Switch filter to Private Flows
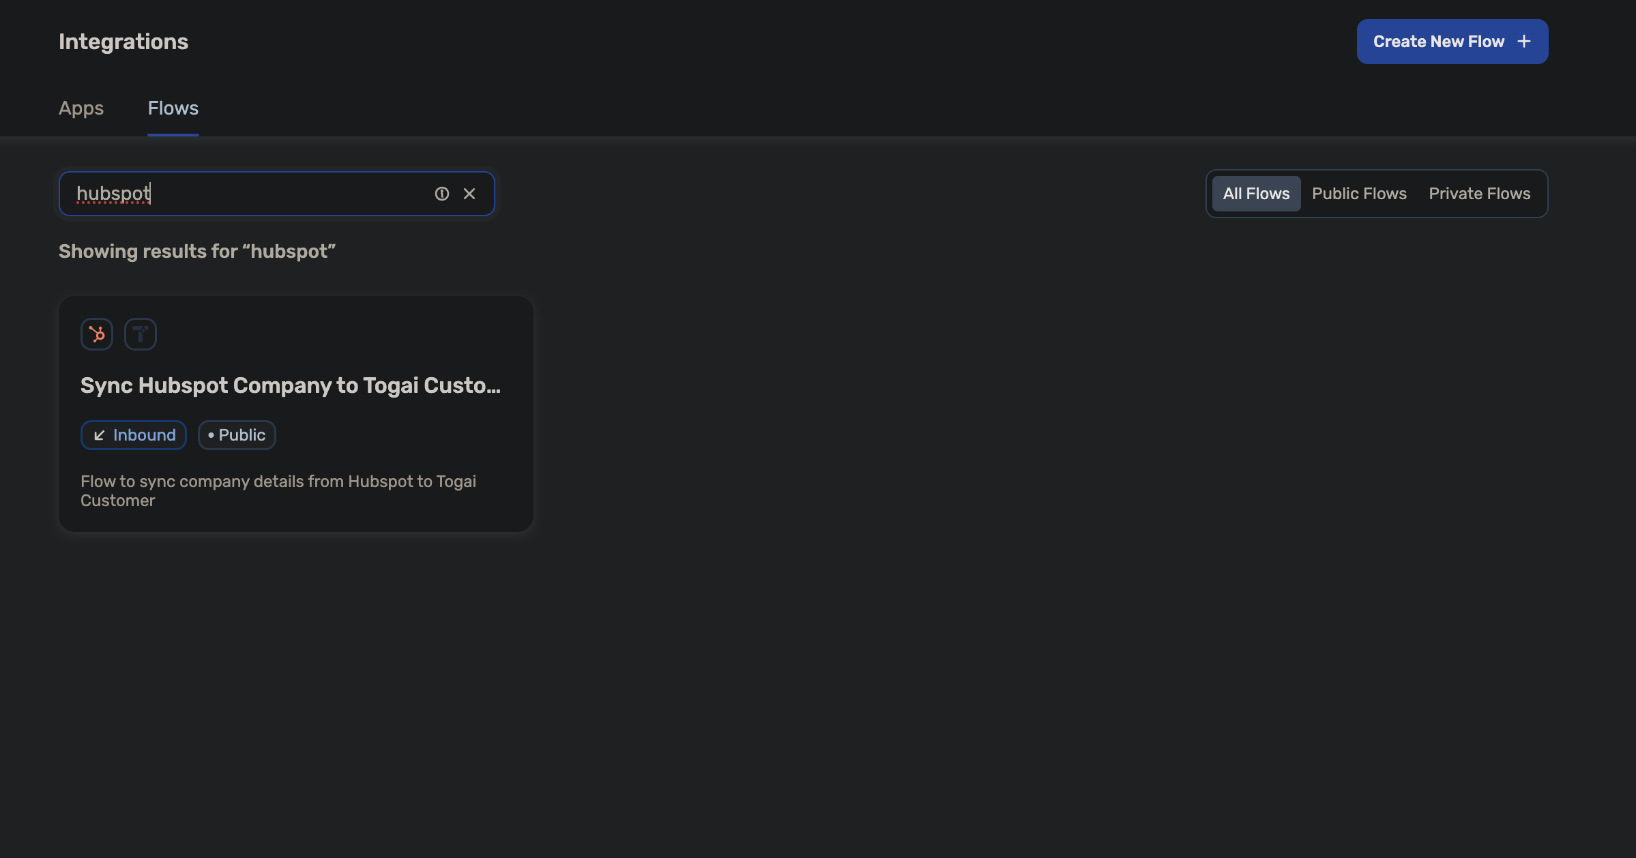 pos(1479,194)
